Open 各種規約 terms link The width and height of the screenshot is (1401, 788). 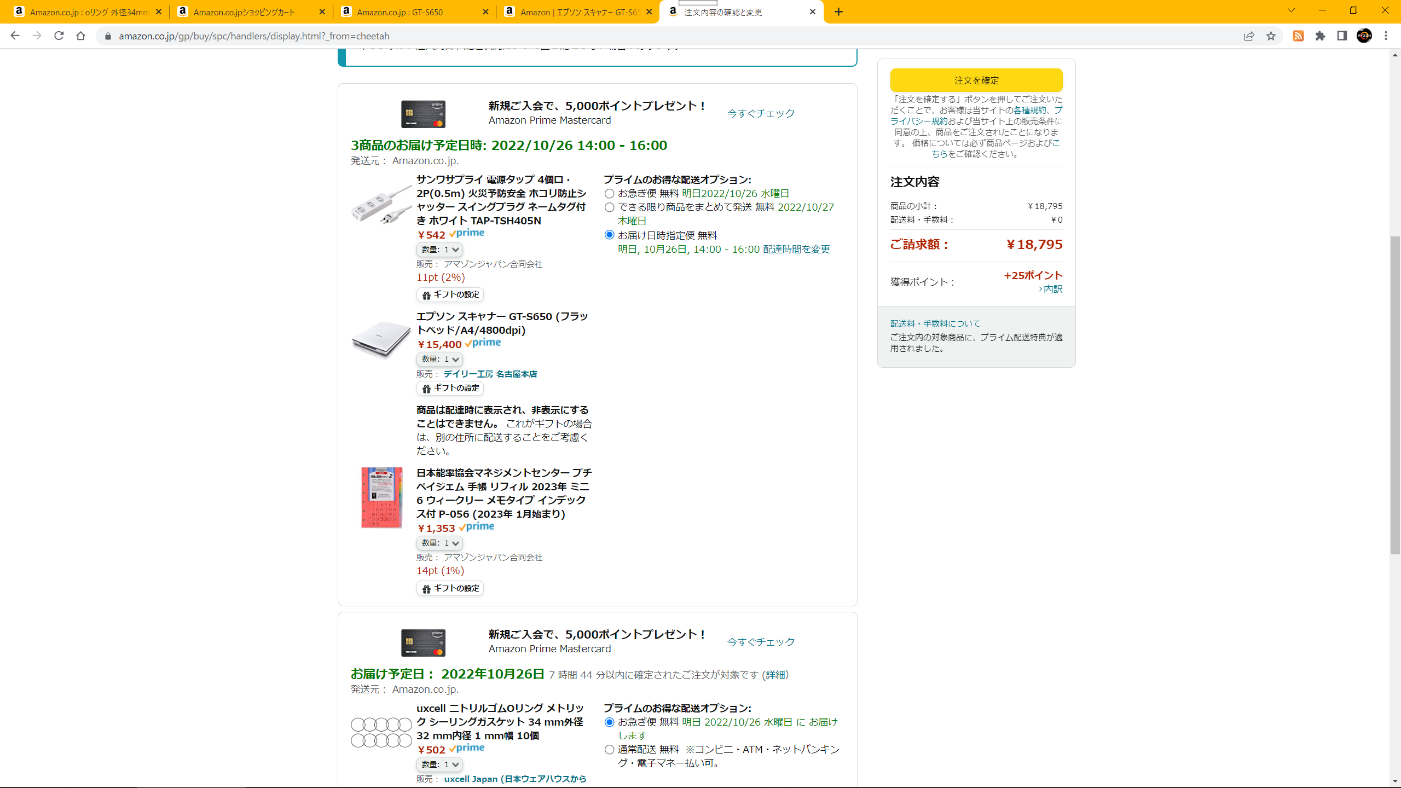click(x=1029, y=111)
